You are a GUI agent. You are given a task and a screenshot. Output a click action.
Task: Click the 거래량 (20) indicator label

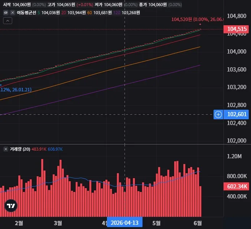point(20,149)
